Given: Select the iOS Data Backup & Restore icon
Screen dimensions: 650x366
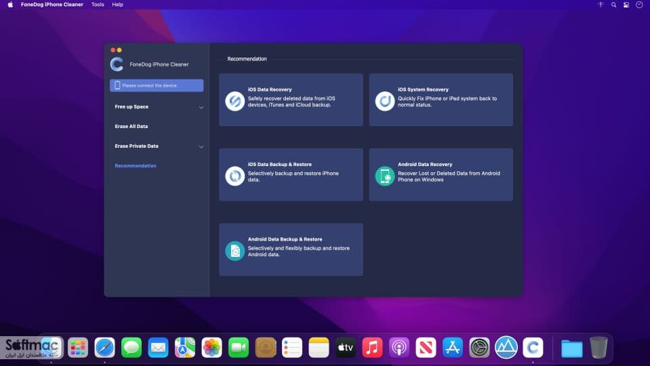Looking at the screenshot, I should (x=235, y=176).
